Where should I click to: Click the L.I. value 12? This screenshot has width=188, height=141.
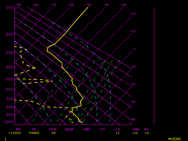click(x=117, y=133)
